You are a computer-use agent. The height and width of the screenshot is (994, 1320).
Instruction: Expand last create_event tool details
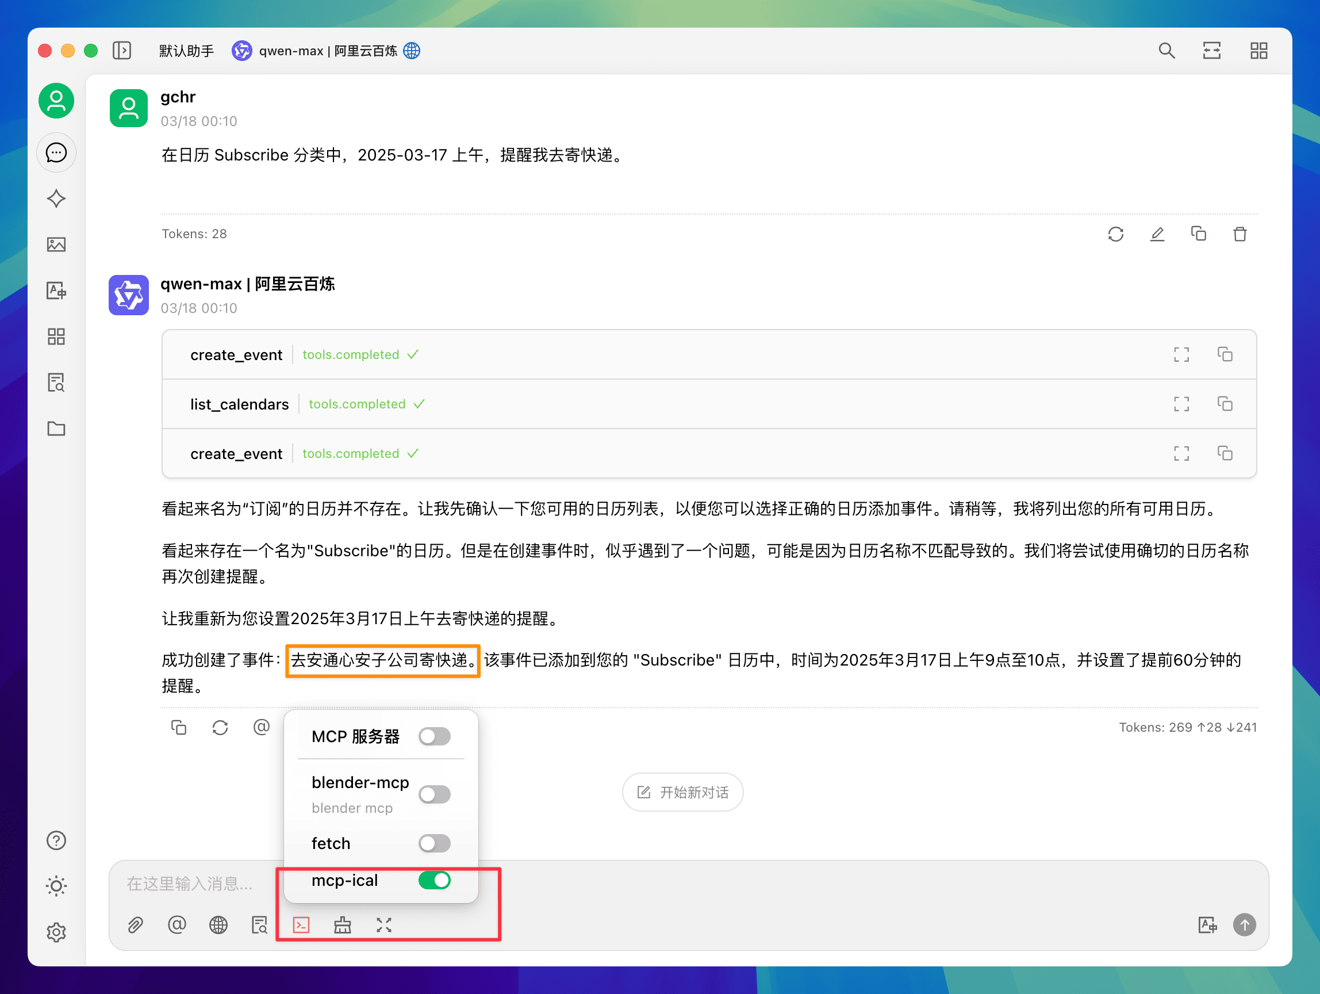click(x=1181, y=454)
